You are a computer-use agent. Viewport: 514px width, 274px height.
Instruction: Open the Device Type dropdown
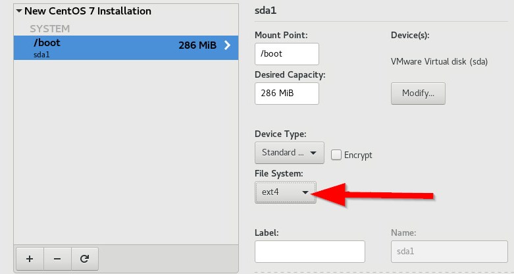[x=289, y=153]
